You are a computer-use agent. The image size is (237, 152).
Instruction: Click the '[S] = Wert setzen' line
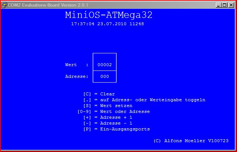click(x=108, y=106)
